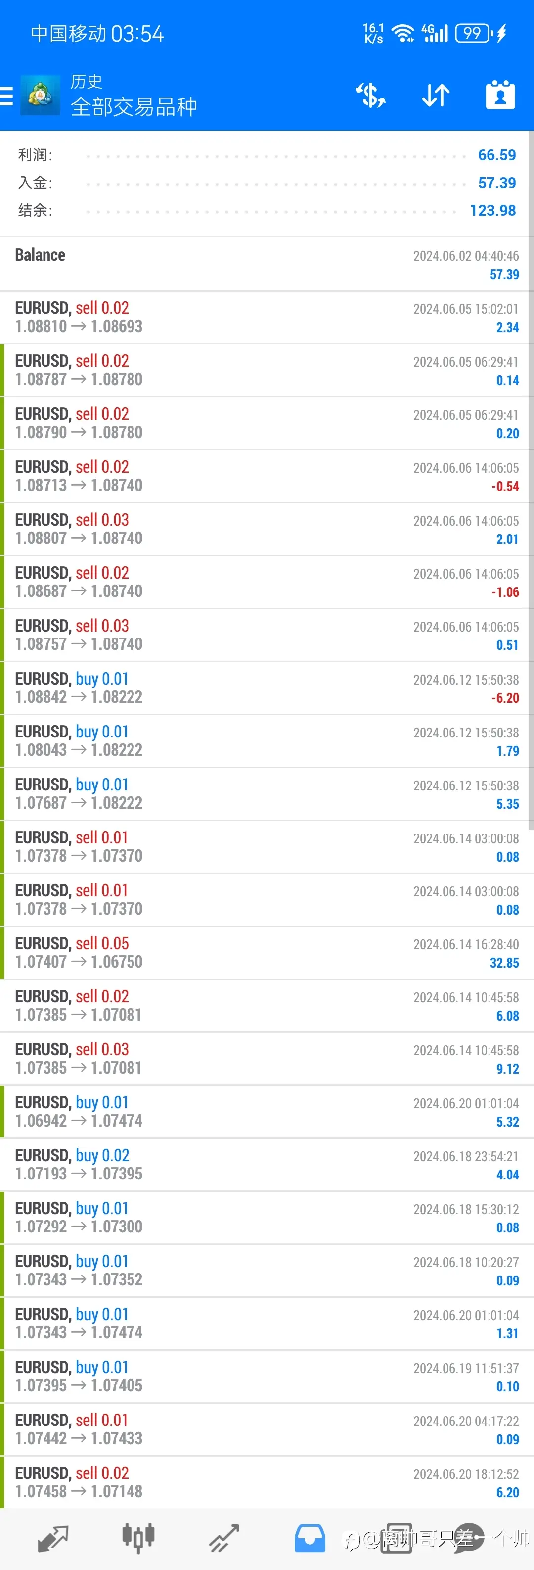The width and height of the screenshot is (534, 1570).
Task: Select the buy 0.02 trade with 4.04 profit
Action: pyautogui.click(x=267, y=1165)
